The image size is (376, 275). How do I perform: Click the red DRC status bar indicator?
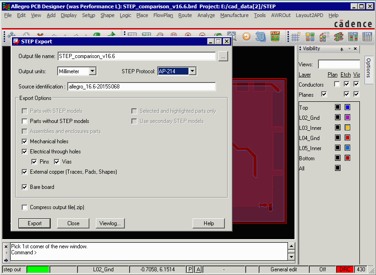[x=345, y=269]
